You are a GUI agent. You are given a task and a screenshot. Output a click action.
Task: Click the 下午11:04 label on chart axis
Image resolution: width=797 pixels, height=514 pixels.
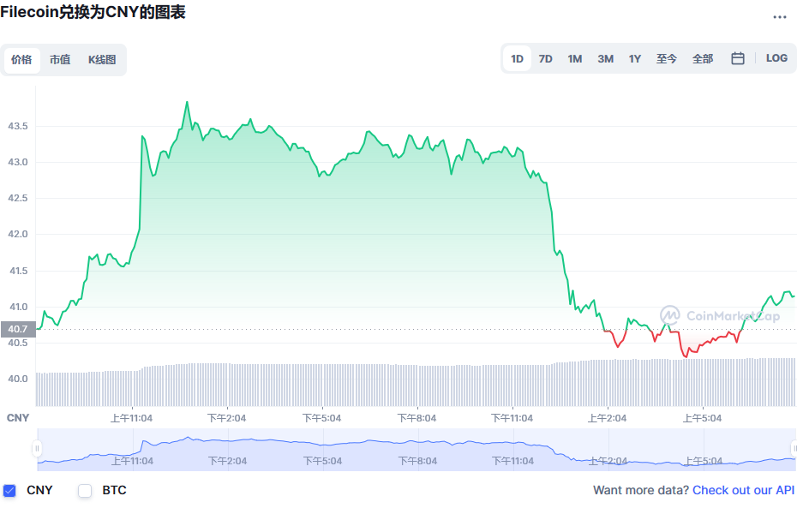coord(512,418)
